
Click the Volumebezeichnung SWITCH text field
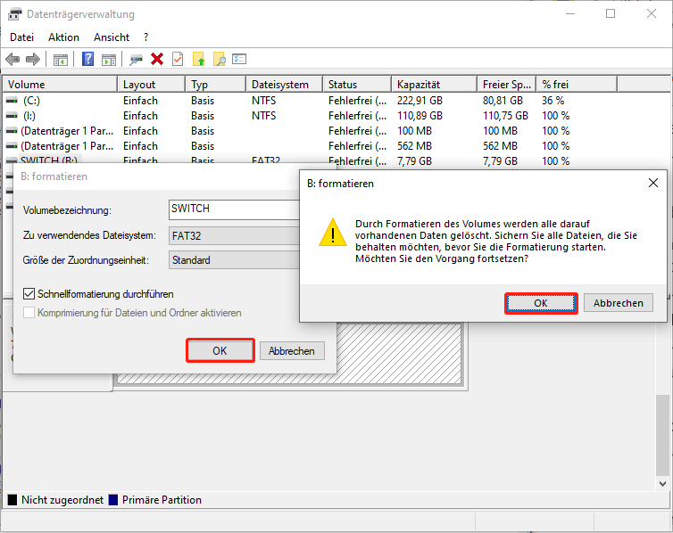tap(234, 210)
